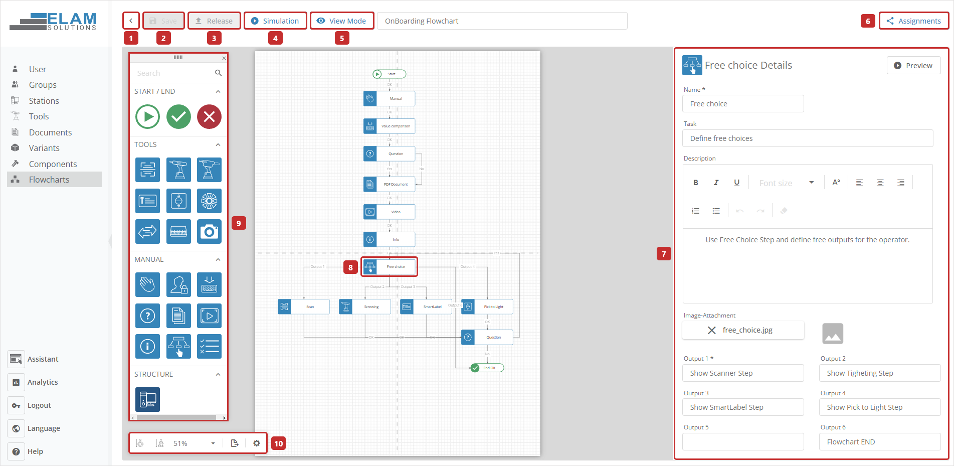954x466 pixels.
Task: Open the canvas settings via the gear icon
Action: (x=256, y=443)
